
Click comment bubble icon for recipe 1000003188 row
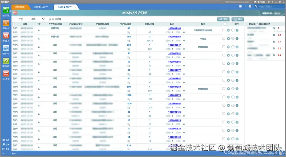click(x=233, y=30)
